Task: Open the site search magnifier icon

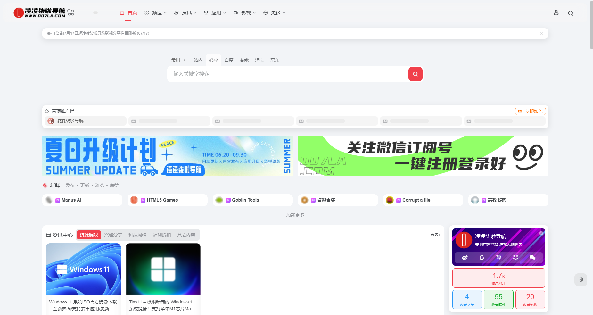Action: point(571,13)
